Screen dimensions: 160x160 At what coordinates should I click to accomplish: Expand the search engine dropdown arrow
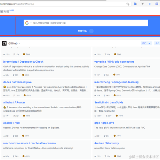31,23
